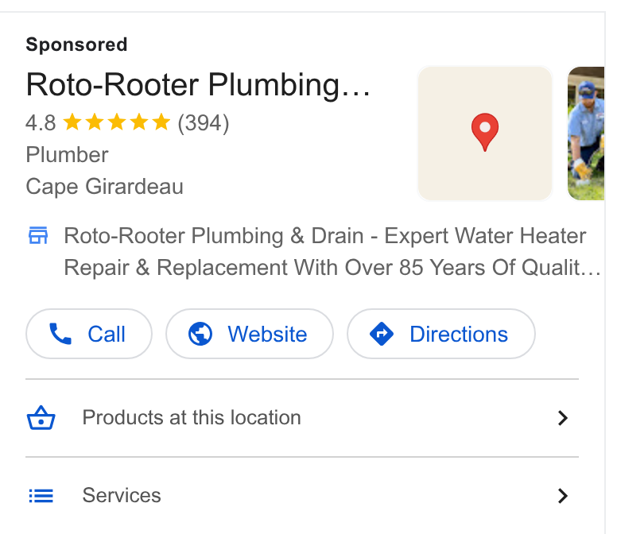Click the list icon next to Services
Viewport: 617px width, 534px height.
tap(41, 496)
